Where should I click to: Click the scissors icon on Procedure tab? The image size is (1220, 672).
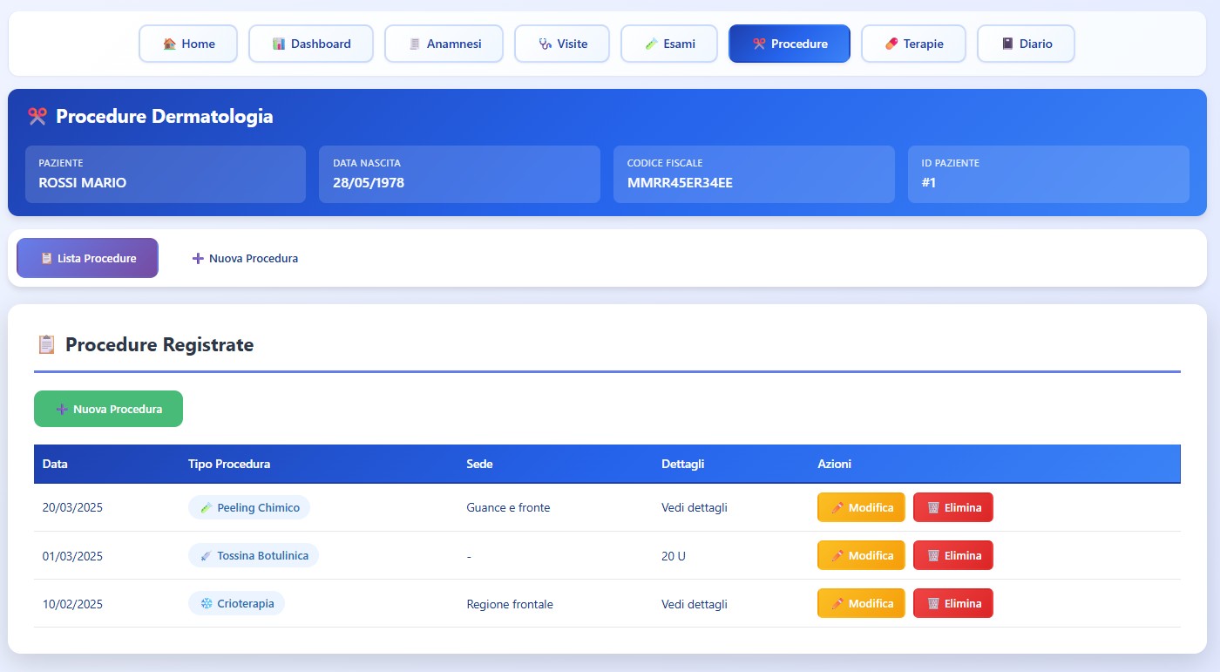pos(759,44)
